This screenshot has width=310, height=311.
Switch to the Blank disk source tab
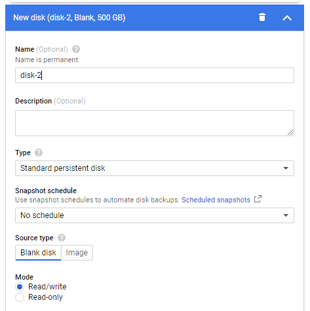click(x=38, y=253)
